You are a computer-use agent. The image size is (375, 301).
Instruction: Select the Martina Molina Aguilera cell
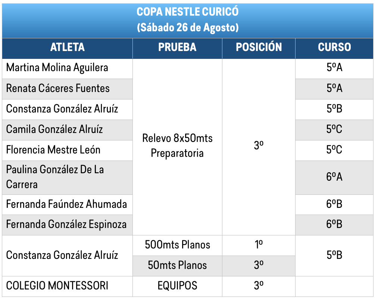[x=68, y=69]
